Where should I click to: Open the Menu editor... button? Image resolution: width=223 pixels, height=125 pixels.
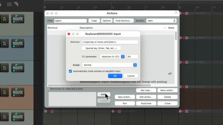click(x=167, y=90)
